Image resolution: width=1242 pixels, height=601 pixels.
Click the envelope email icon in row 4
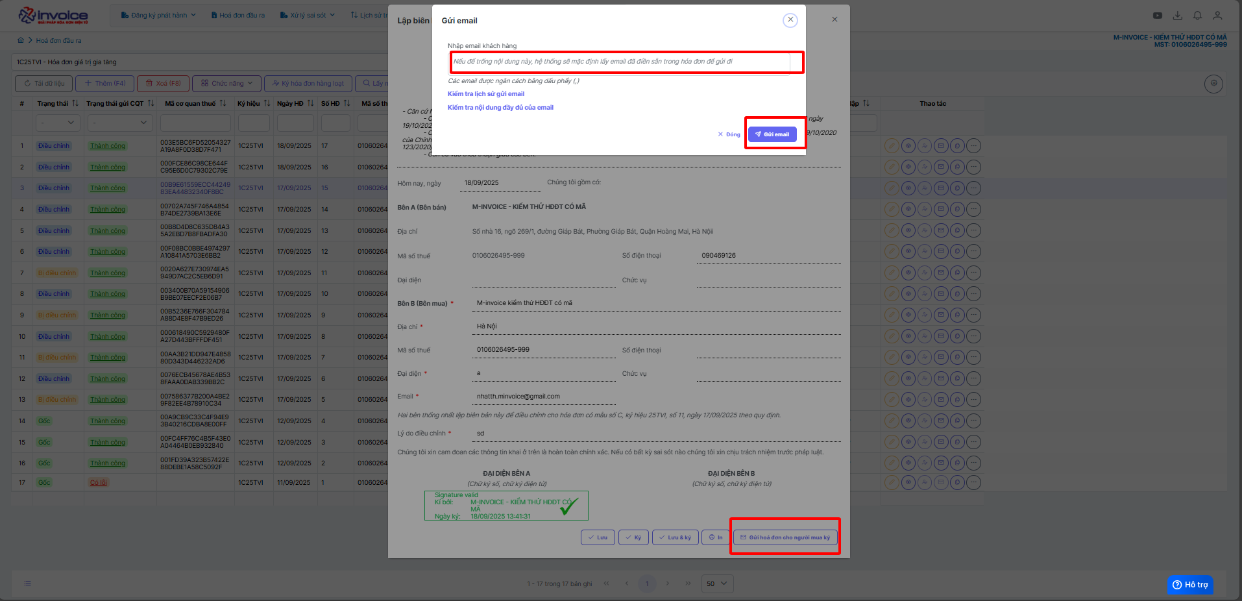click(941, 210)
